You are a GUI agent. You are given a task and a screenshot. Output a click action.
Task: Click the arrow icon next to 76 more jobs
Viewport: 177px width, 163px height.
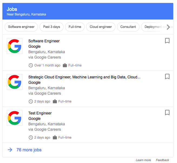click(x=10, y=150)
